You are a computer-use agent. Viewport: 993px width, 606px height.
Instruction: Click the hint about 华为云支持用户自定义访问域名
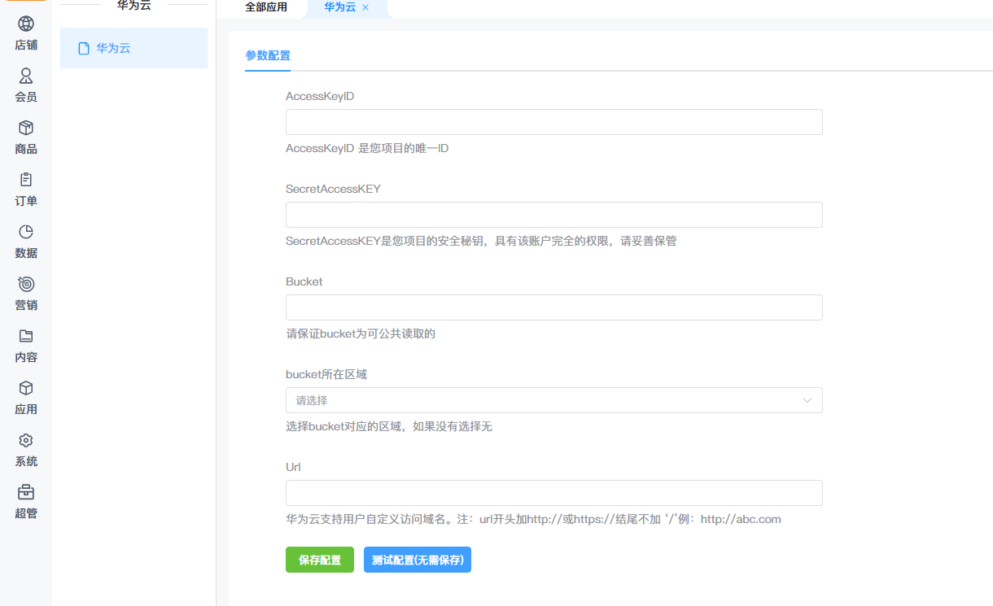[533, 519]
